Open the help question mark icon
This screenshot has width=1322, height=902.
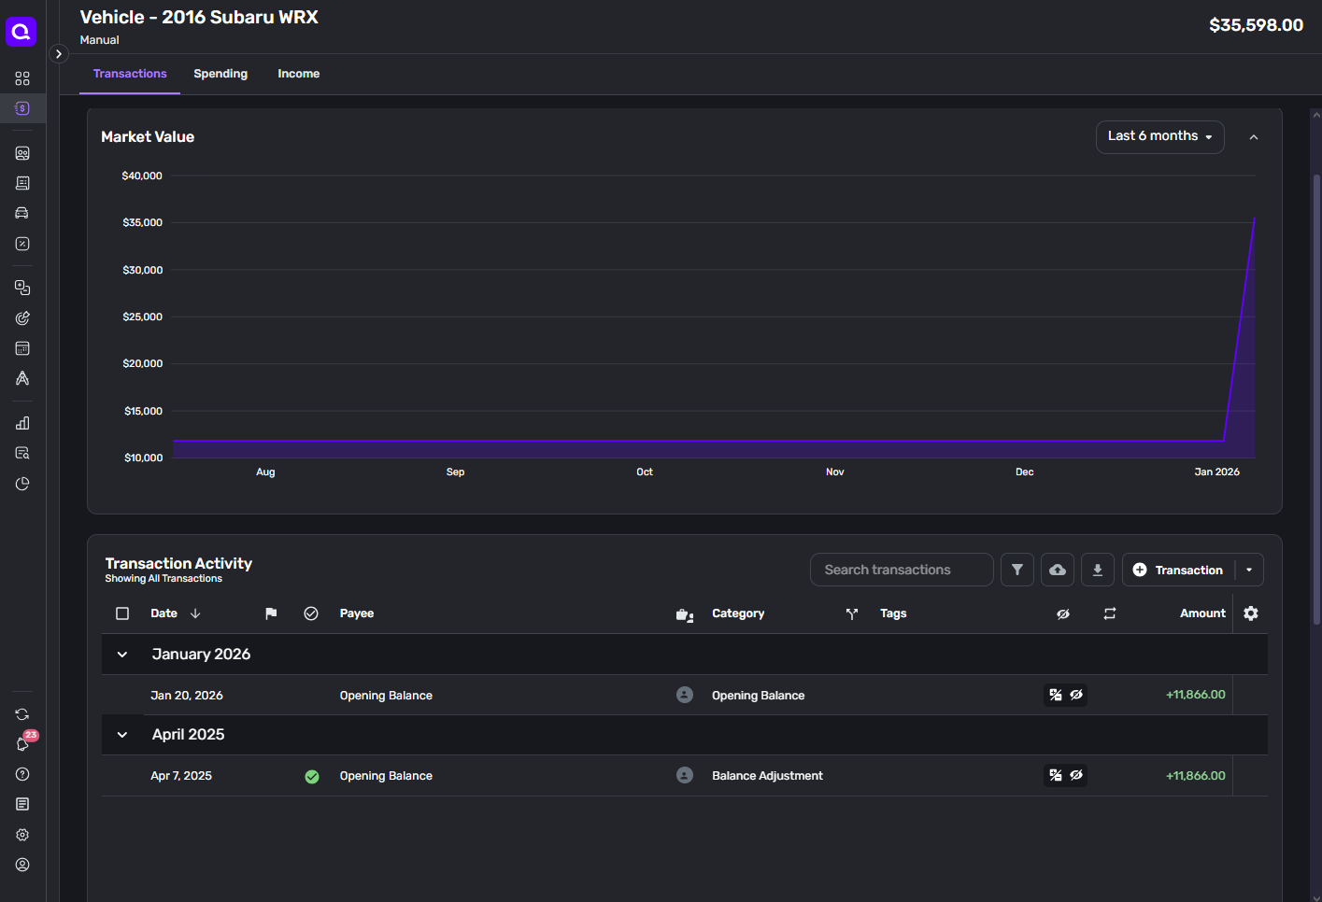[x=22, y=774]
